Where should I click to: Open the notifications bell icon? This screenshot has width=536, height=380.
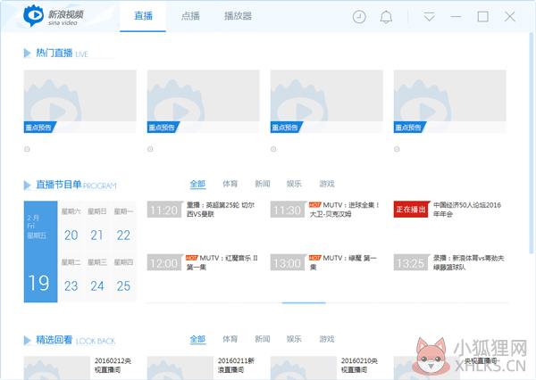tap(386, 17)
